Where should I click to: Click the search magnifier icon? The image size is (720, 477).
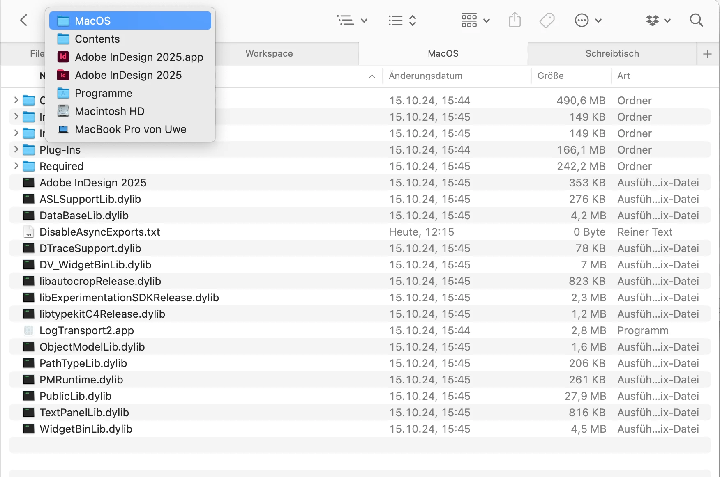(696, 20)
